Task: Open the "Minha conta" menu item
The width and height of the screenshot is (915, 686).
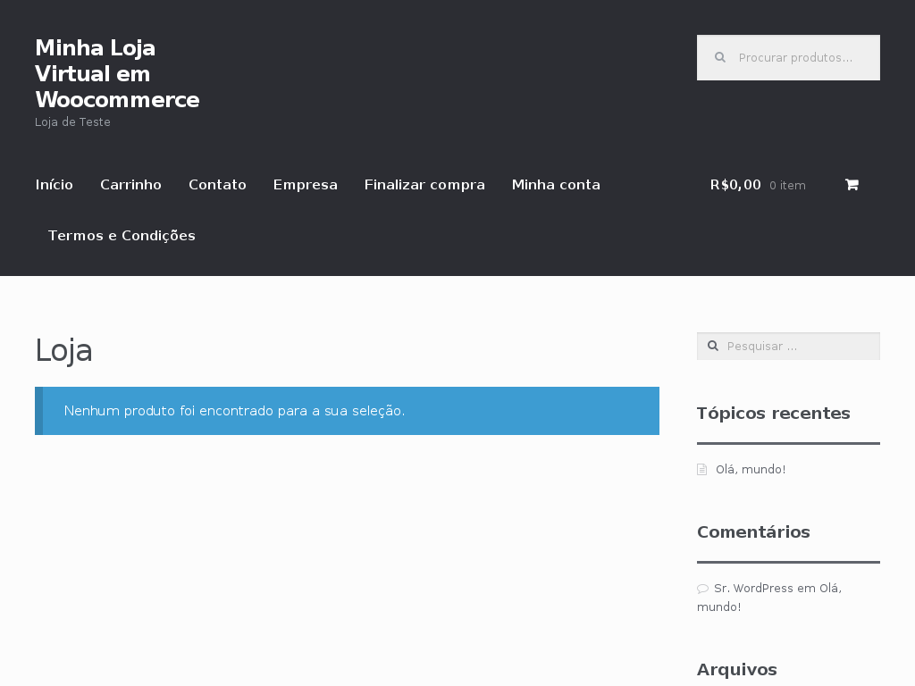Action: [556, 185]
